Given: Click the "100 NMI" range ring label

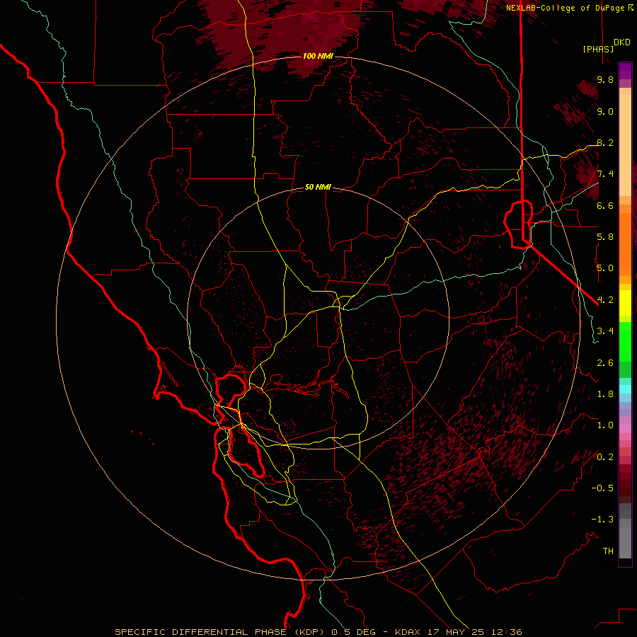Looking at the screenshot, I should tap(318, 56).
